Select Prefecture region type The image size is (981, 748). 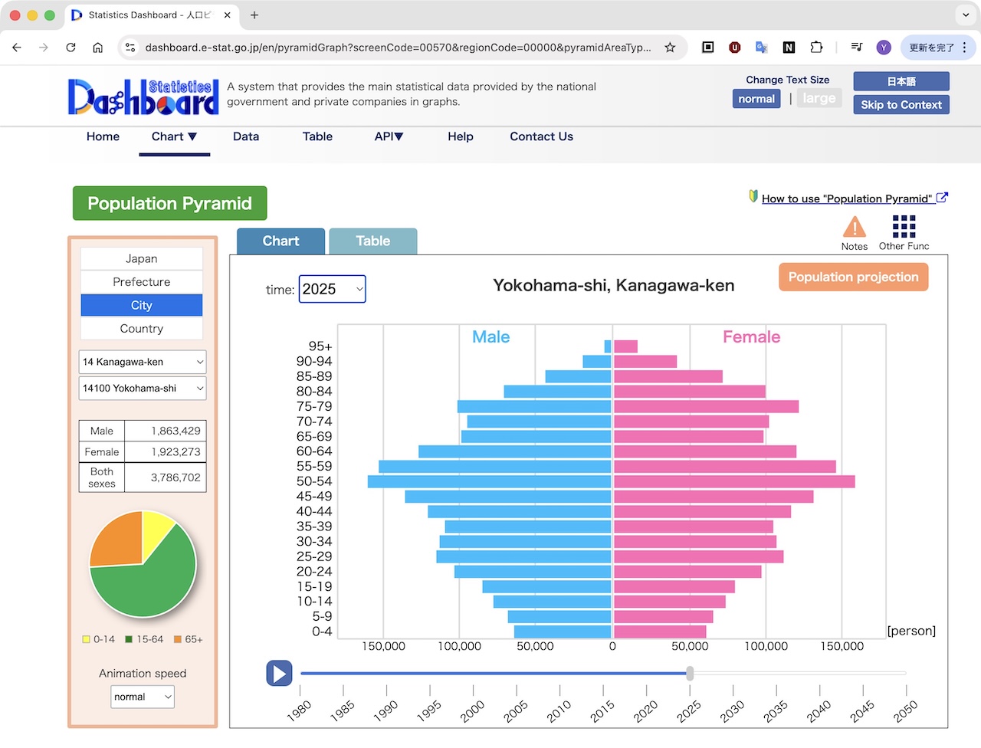pyautogui.click(x=142, y=282)
